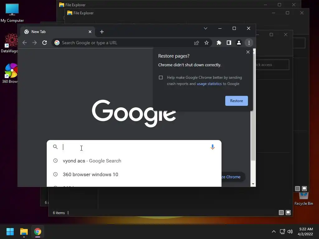319x239 pixels.
Task: Go back in Chrome
Action: point(25,43)
